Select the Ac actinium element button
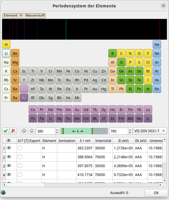Viewport: 169px width, 200px height. (24, 98)
